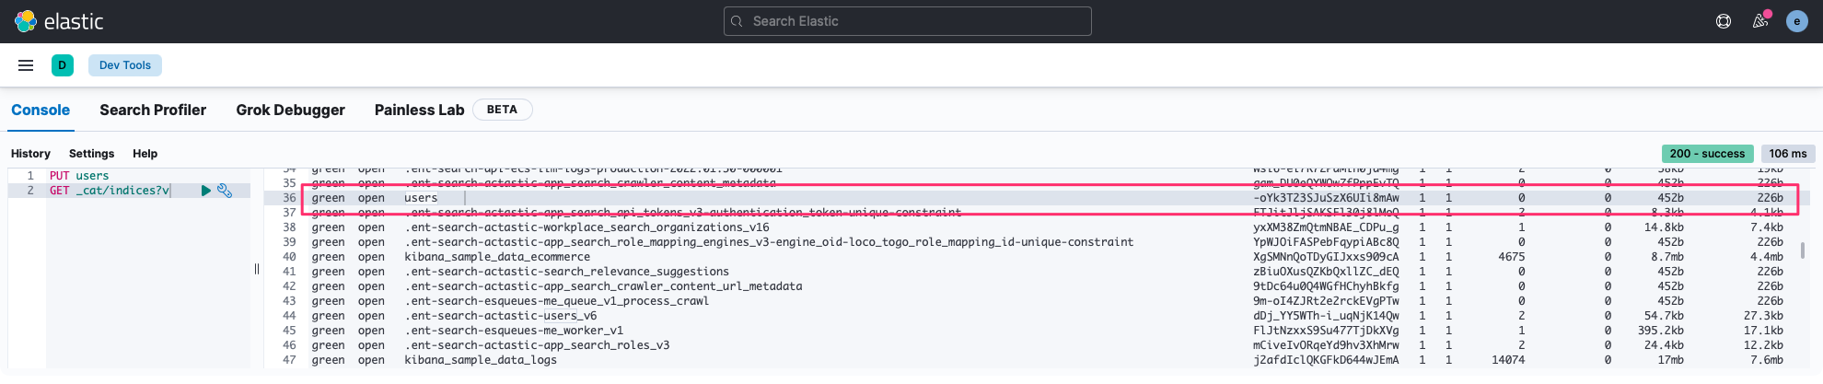
Task: Click the BETA badge
Action: [x=502, y=110]
